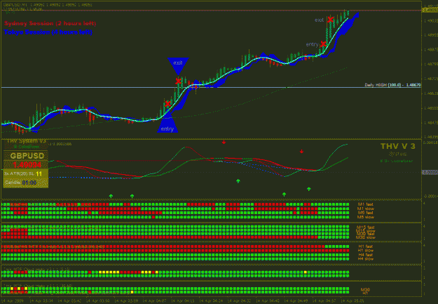
Task: Click the GBPUSD symbol panel label
Action: 27,156
